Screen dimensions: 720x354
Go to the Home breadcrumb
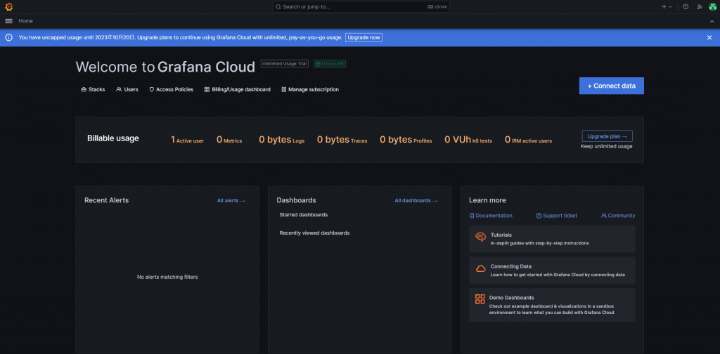[x=26, y=21]
